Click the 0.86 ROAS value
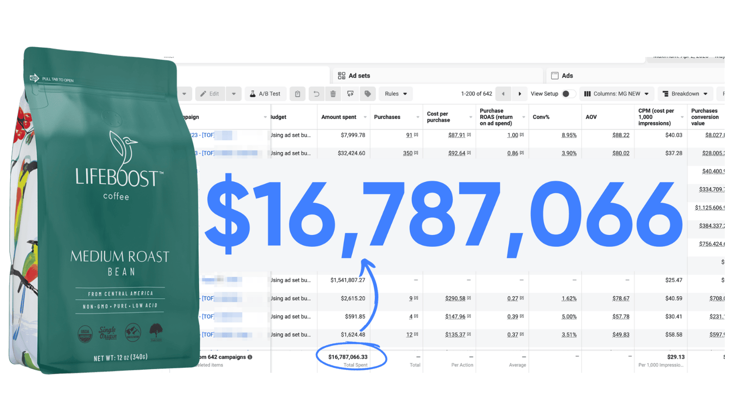The image size is (737, 415). click(512, 153)
